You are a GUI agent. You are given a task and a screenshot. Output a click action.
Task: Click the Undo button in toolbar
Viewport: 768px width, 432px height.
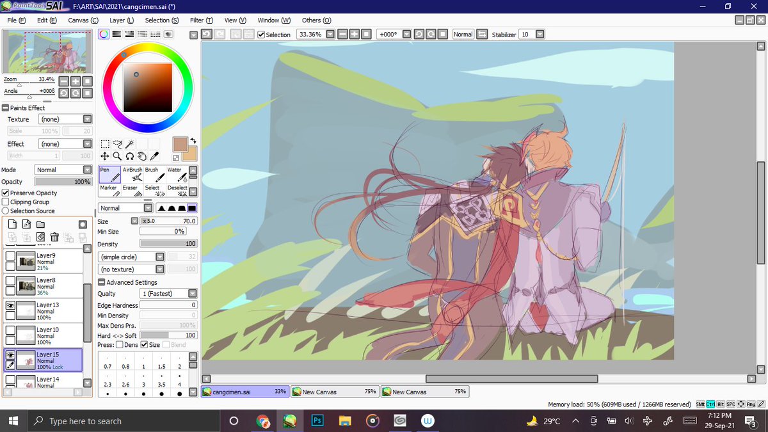[x=207, y=34]
